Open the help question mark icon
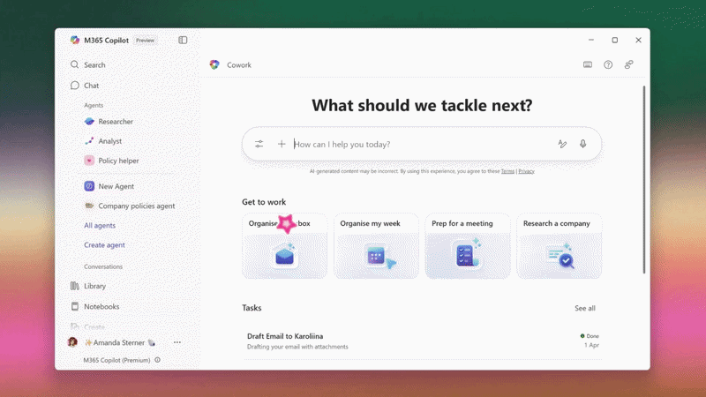706x397 pixels. tap(608, 64)
